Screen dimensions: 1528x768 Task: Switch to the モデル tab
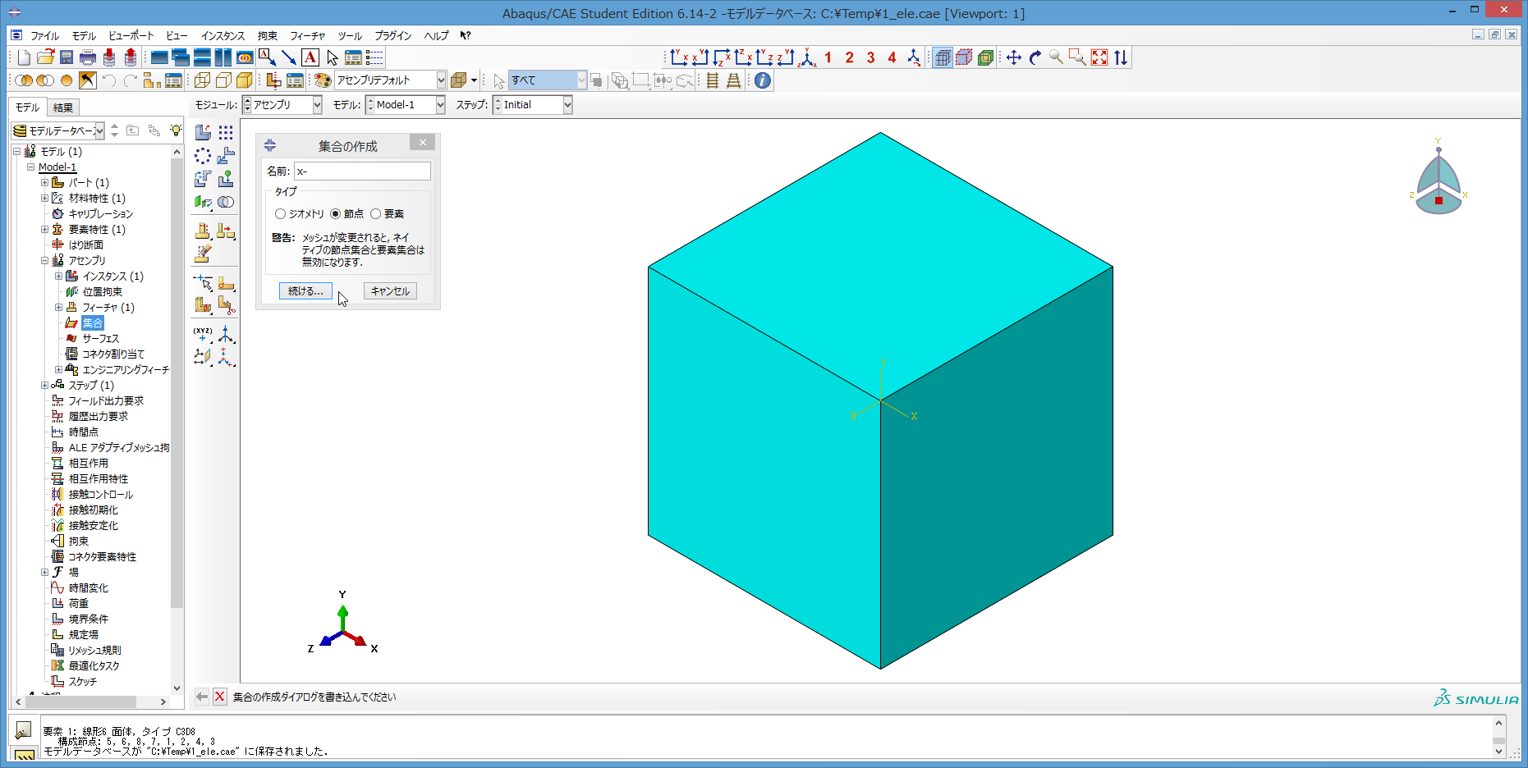coord(27,107)
